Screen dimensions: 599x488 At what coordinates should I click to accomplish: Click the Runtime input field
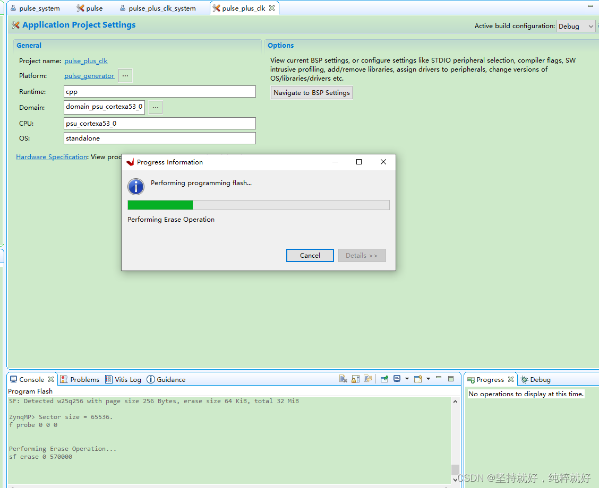click(159, 91)
